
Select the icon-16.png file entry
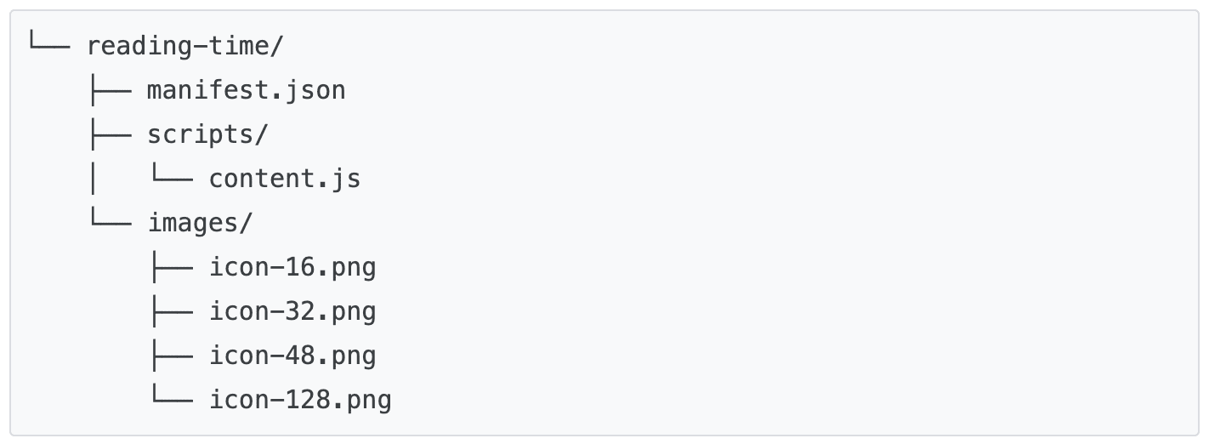coord(292,267)
